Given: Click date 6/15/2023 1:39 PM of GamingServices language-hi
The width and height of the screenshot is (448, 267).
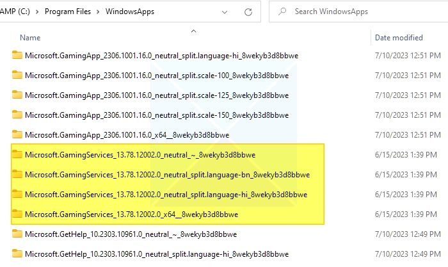Looking at the screenshot, I should click(x=406, y=195).
